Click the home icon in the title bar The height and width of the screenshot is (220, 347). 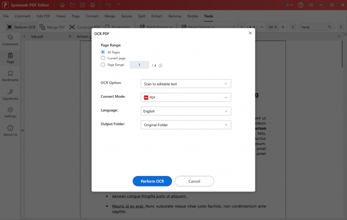click(62, 5)
